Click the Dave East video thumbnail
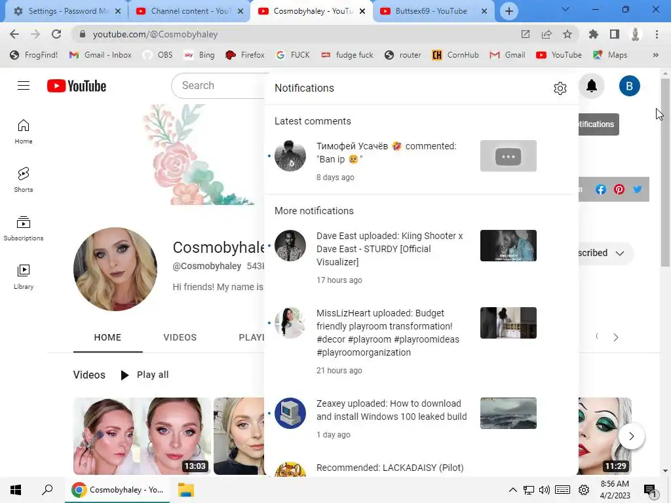This screenshot has width=671, height=503. 508,246
